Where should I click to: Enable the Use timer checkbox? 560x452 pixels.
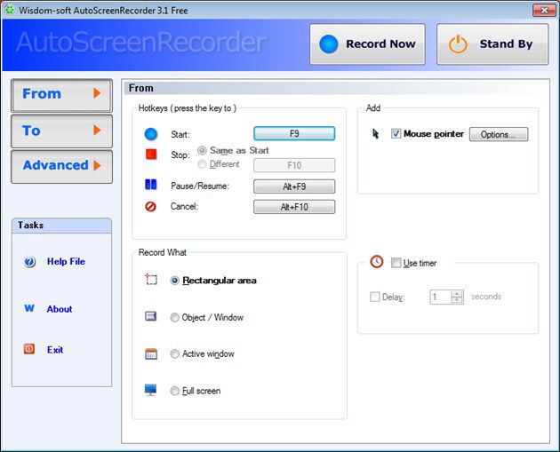tap(396, 263)
